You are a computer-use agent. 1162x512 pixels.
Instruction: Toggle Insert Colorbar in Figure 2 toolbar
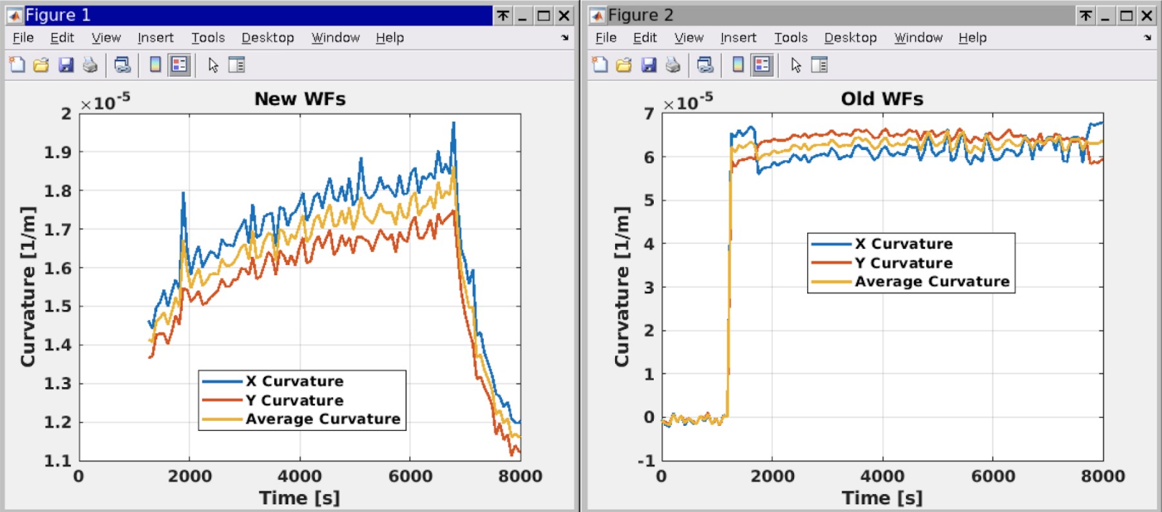tap(738, 65)
